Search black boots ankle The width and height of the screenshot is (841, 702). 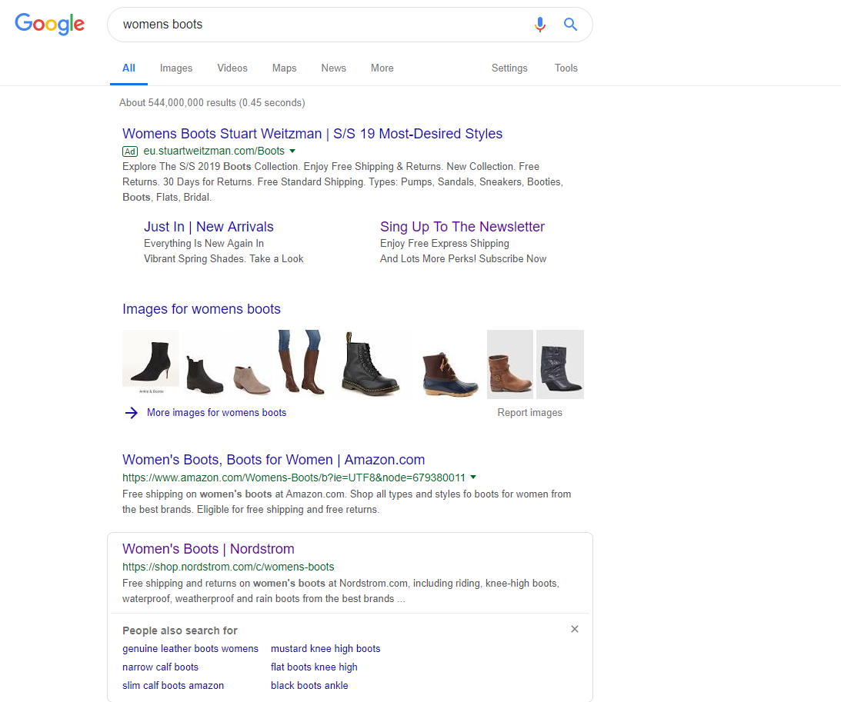(x=309, y=685)
